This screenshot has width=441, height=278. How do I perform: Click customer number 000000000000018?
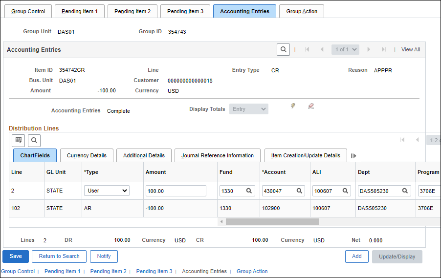point(190,81)
